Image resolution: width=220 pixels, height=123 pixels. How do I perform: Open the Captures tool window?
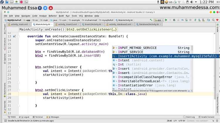pyautogui.click(x=5, y=59)
